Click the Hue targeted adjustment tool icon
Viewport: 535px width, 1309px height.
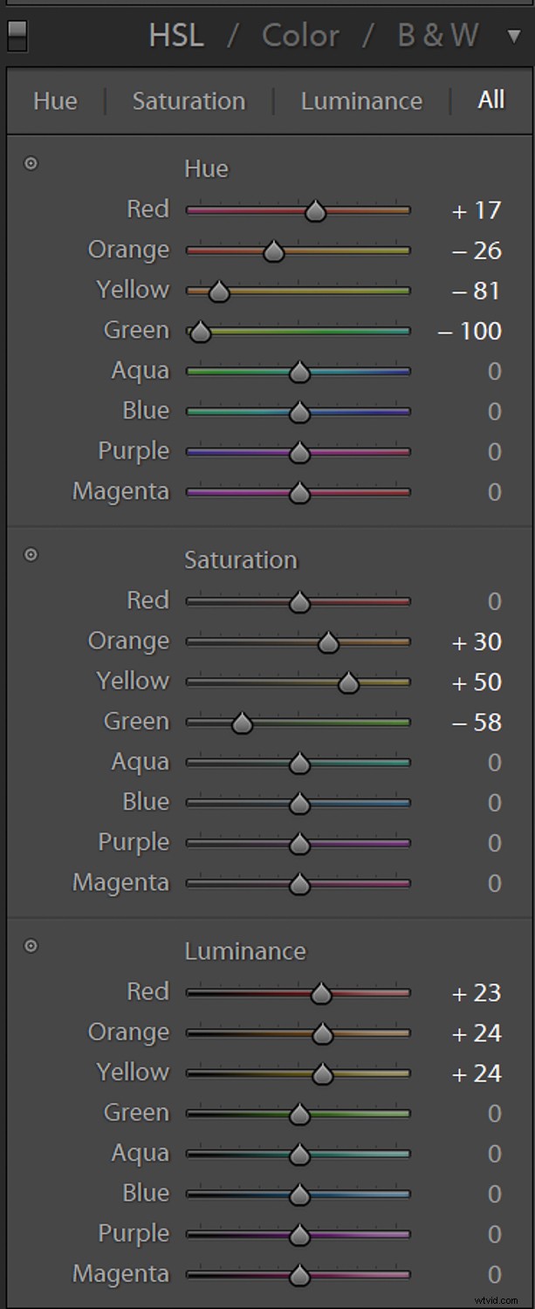click(x=31, y=163)
